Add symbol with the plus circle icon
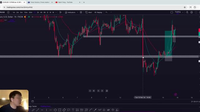The height and width of the screenshot is (112, 200). (x=8, y=12)
